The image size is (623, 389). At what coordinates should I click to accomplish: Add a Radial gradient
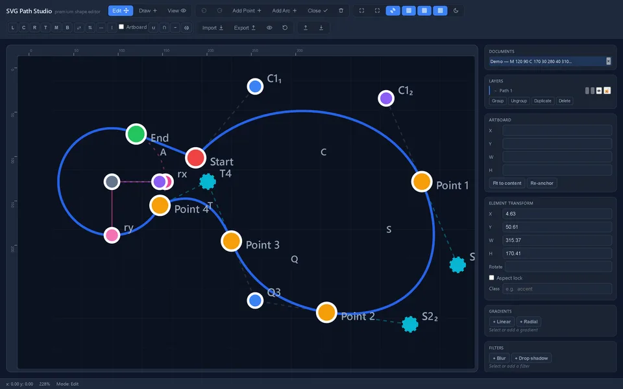point(528,322)
